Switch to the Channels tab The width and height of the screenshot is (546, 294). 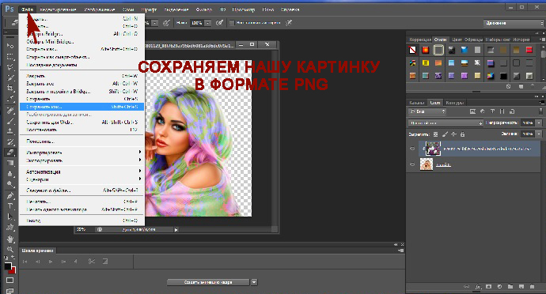(x=417, y=103)
